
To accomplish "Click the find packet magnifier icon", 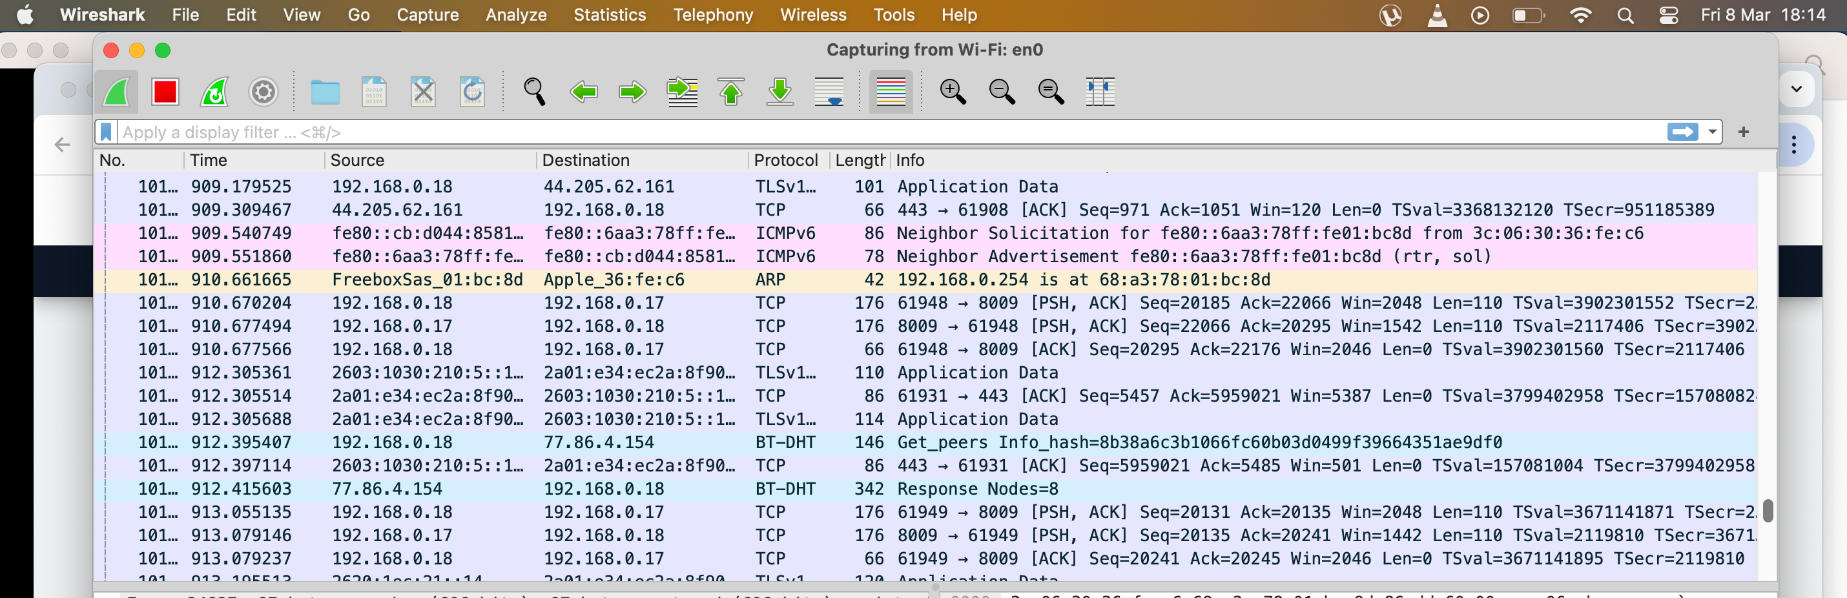I will tap(534, 92).
